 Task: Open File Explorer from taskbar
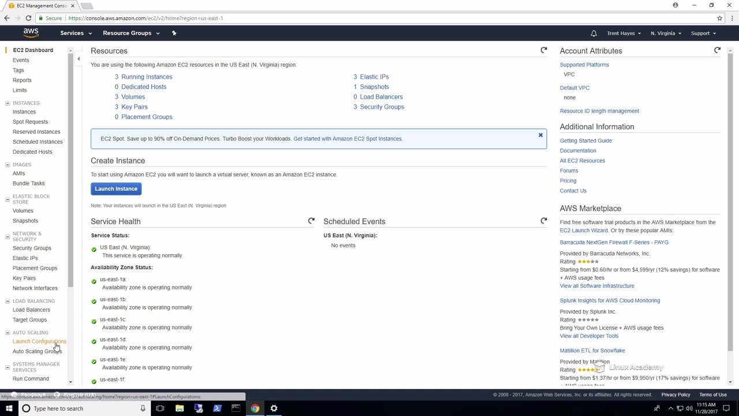tap(180, 408)
